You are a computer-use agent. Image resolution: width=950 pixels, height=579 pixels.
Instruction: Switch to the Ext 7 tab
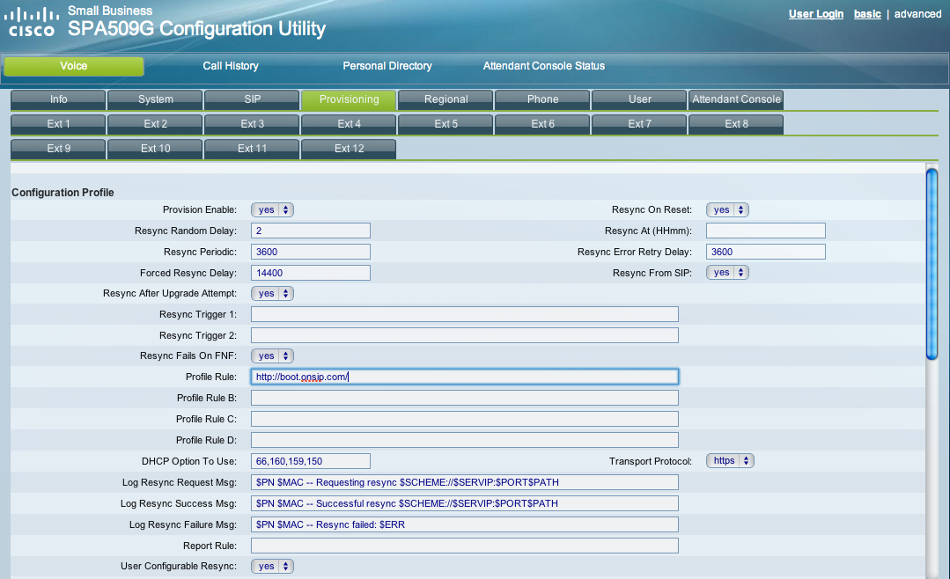640,124
